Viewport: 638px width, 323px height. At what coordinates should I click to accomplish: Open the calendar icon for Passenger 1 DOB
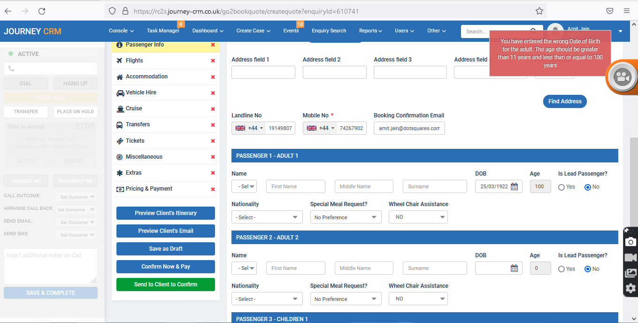click(514, 186)
